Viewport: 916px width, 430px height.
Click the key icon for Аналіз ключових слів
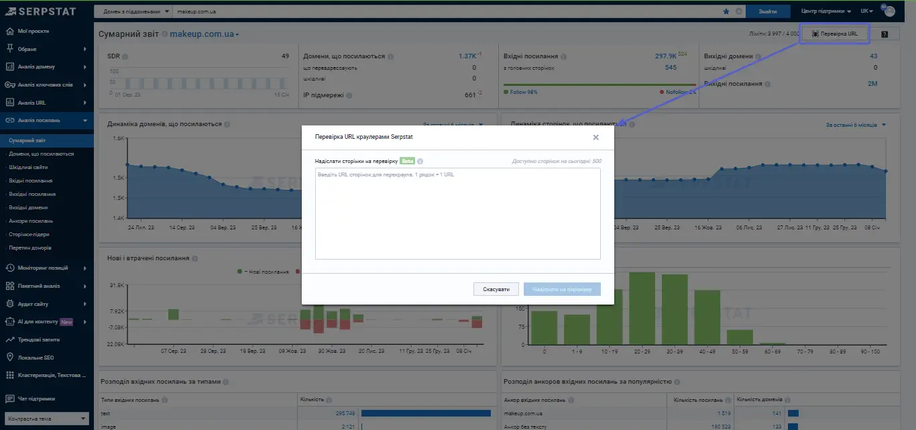pos(9,85)
